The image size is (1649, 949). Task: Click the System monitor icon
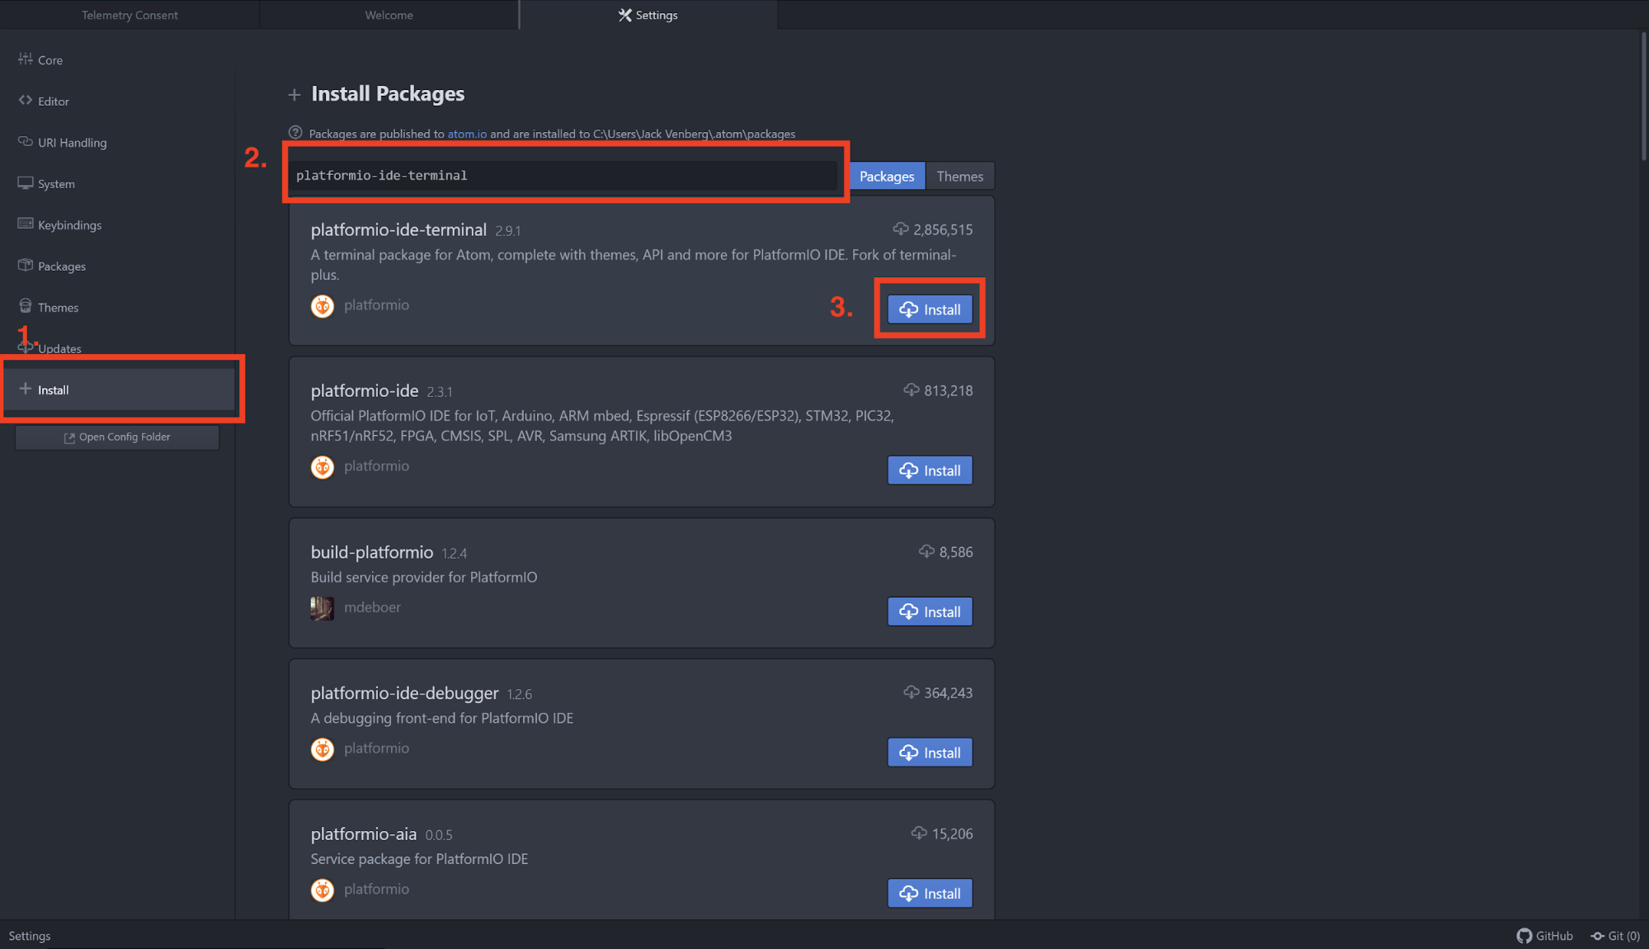point(26,183)
